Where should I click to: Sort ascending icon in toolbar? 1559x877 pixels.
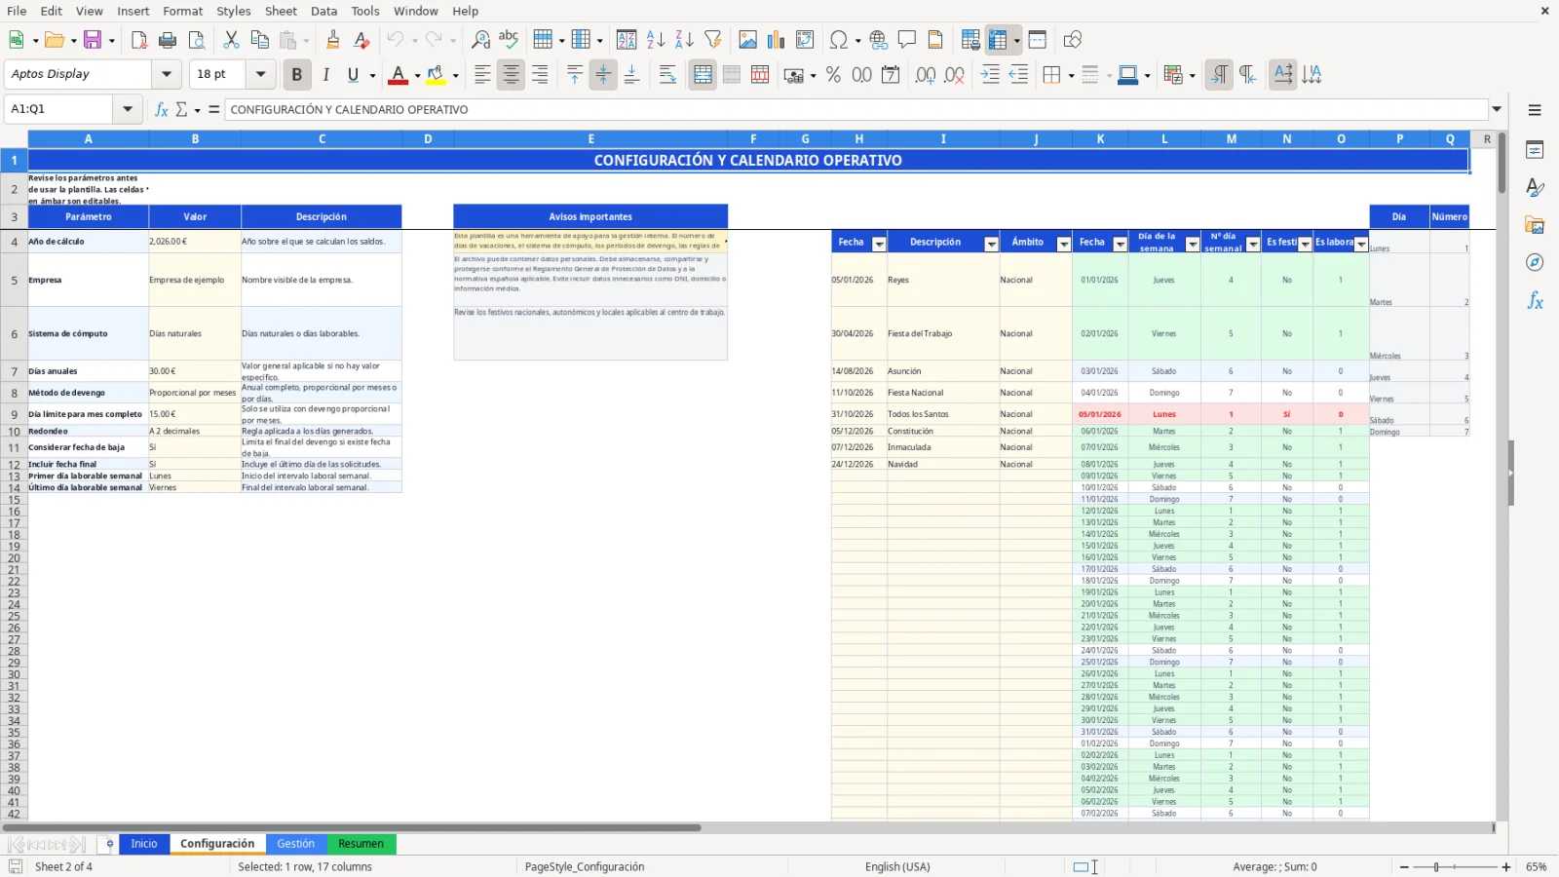(x=656, y=40)
